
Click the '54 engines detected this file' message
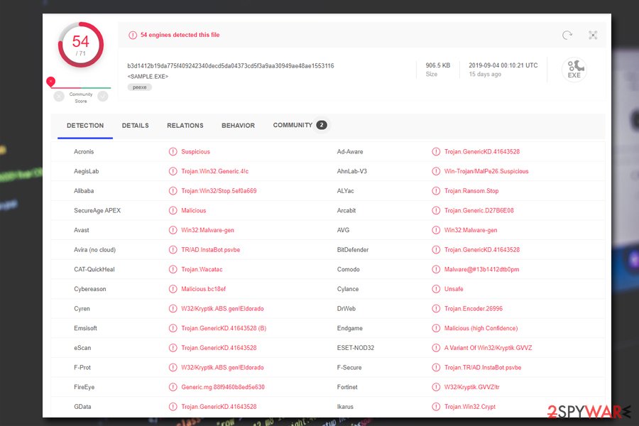pos(180,35)
